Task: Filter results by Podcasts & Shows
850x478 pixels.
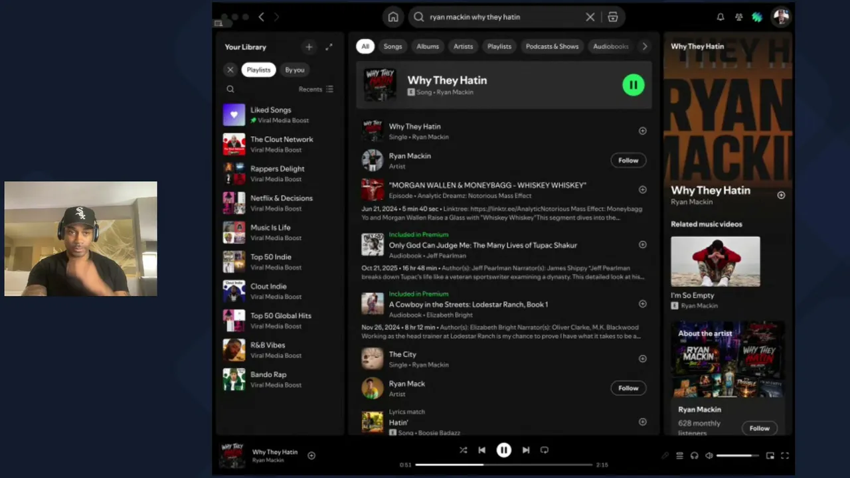Action: tap(552, 46)
